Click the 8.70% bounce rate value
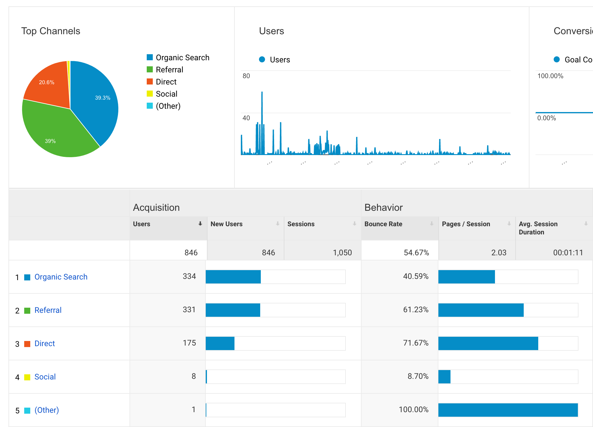593x427 pixels. click(418, 376)
